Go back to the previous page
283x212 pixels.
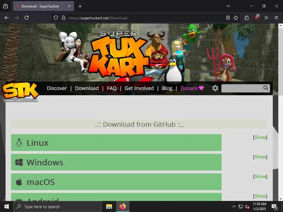click(7, 18)
